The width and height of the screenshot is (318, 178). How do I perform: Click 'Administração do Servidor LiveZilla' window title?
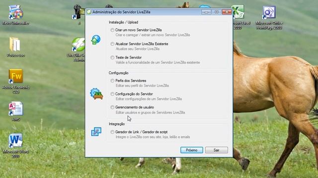click(x=121, y=12)
